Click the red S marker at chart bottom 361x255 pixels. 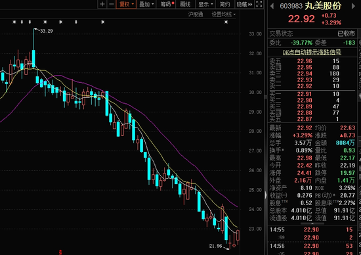(x=60, y=252)
